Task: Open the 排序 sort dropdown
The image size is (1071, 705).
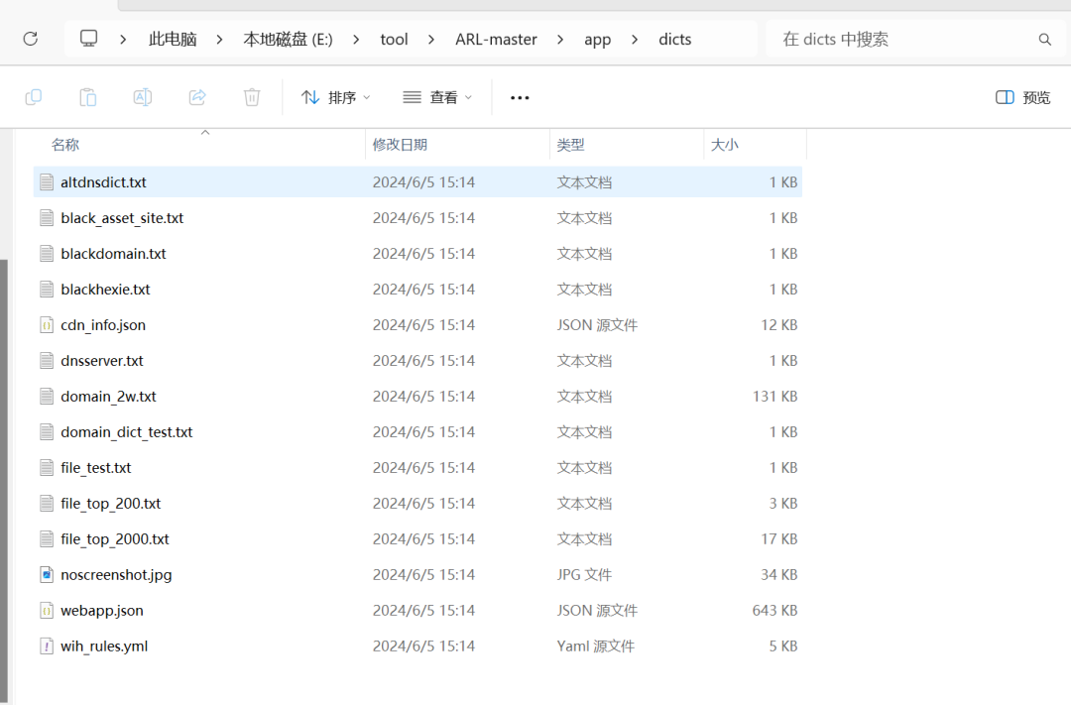Action: (335, 97)
